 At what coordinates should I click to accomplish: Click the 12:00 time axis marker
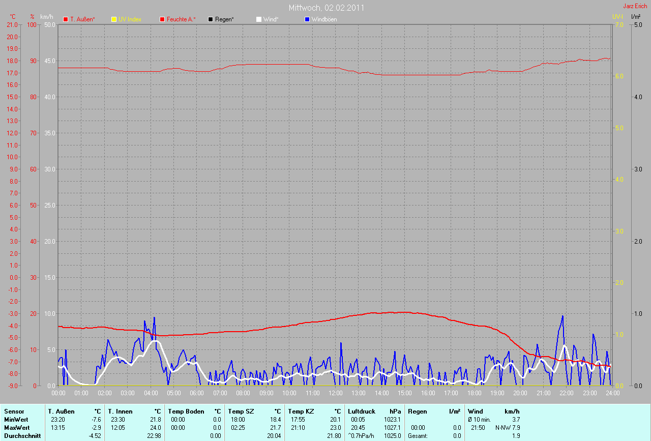[x=335, y=393]
